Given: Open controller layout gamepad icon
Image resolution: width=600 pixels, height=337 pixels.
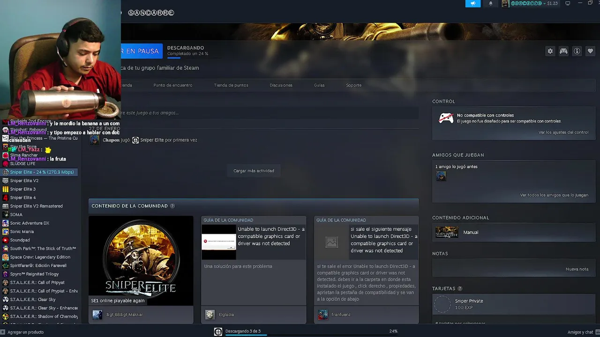Looking at the screenshot, I should [x=563, y=51].
